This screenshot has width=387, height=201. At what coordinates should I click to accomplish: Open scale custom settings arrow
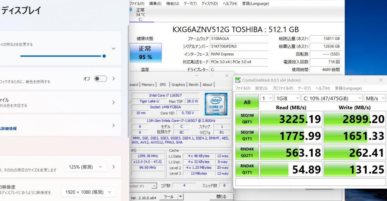click(x=113, y=167)
